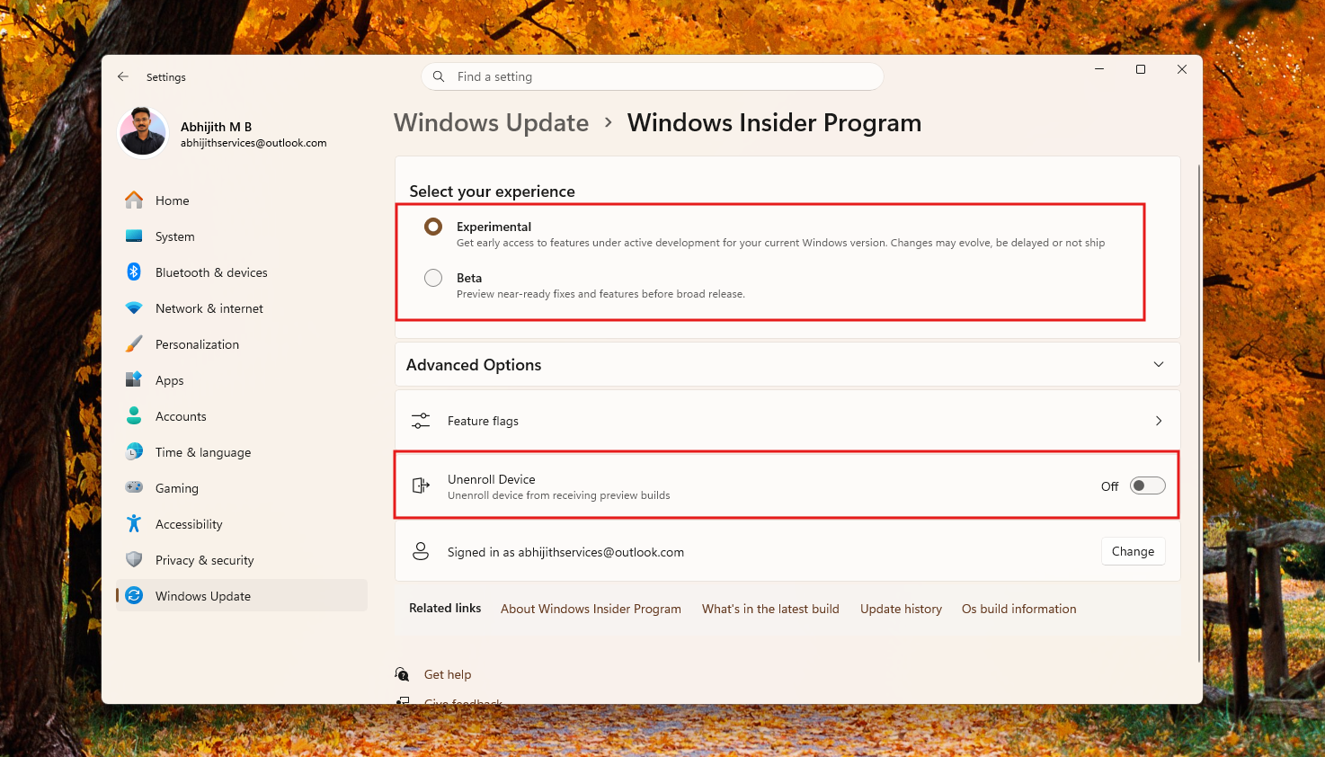Click the Windows Update sync icon

[134, 595]
